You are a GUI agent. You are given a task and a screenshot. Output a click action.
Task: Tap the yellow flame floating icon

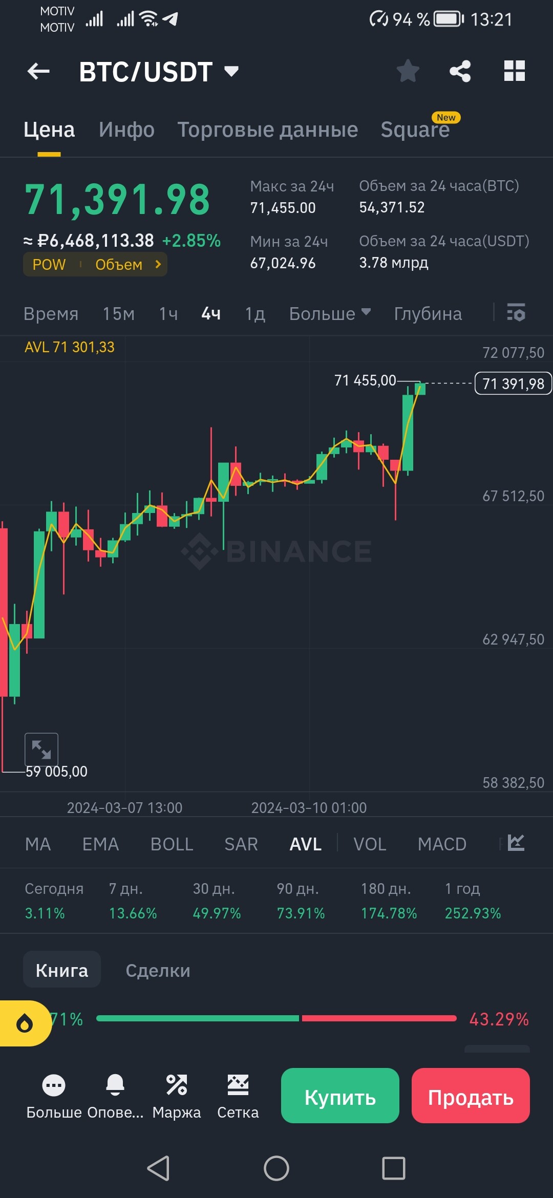click(25, 1023)
